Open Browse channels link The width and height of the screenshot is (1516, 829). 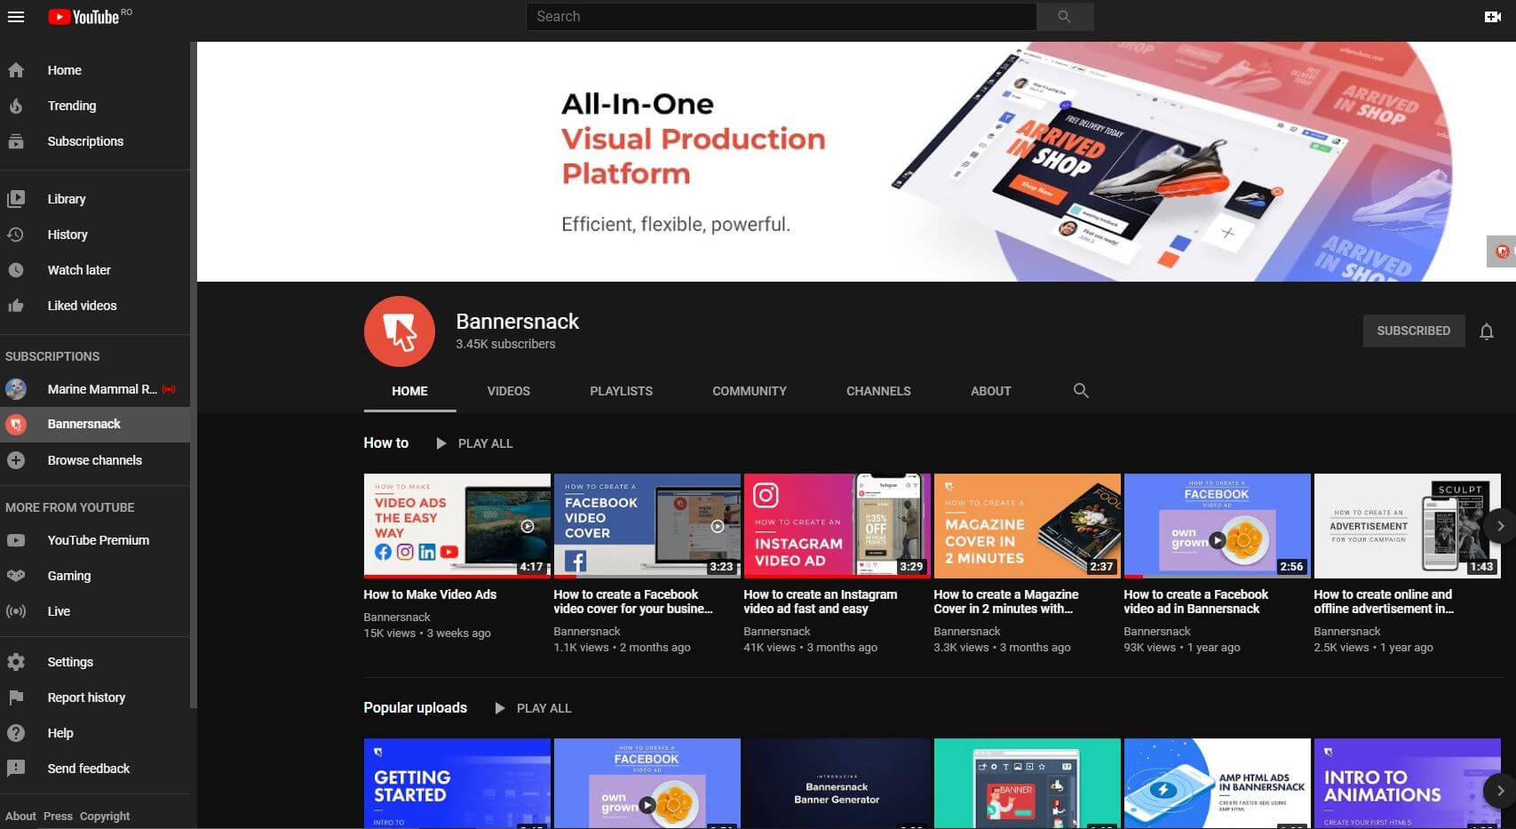point(94,460)
